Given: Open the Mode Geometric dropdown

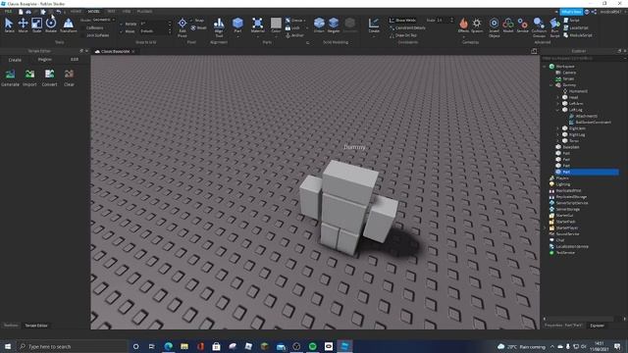Looking at the screenshot, I should 103,20.
